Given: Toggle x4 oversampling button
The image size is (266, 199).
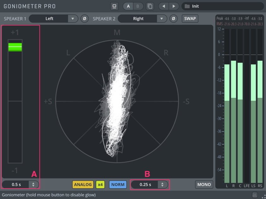Looking at the screenshot, I should click(100, 185).
